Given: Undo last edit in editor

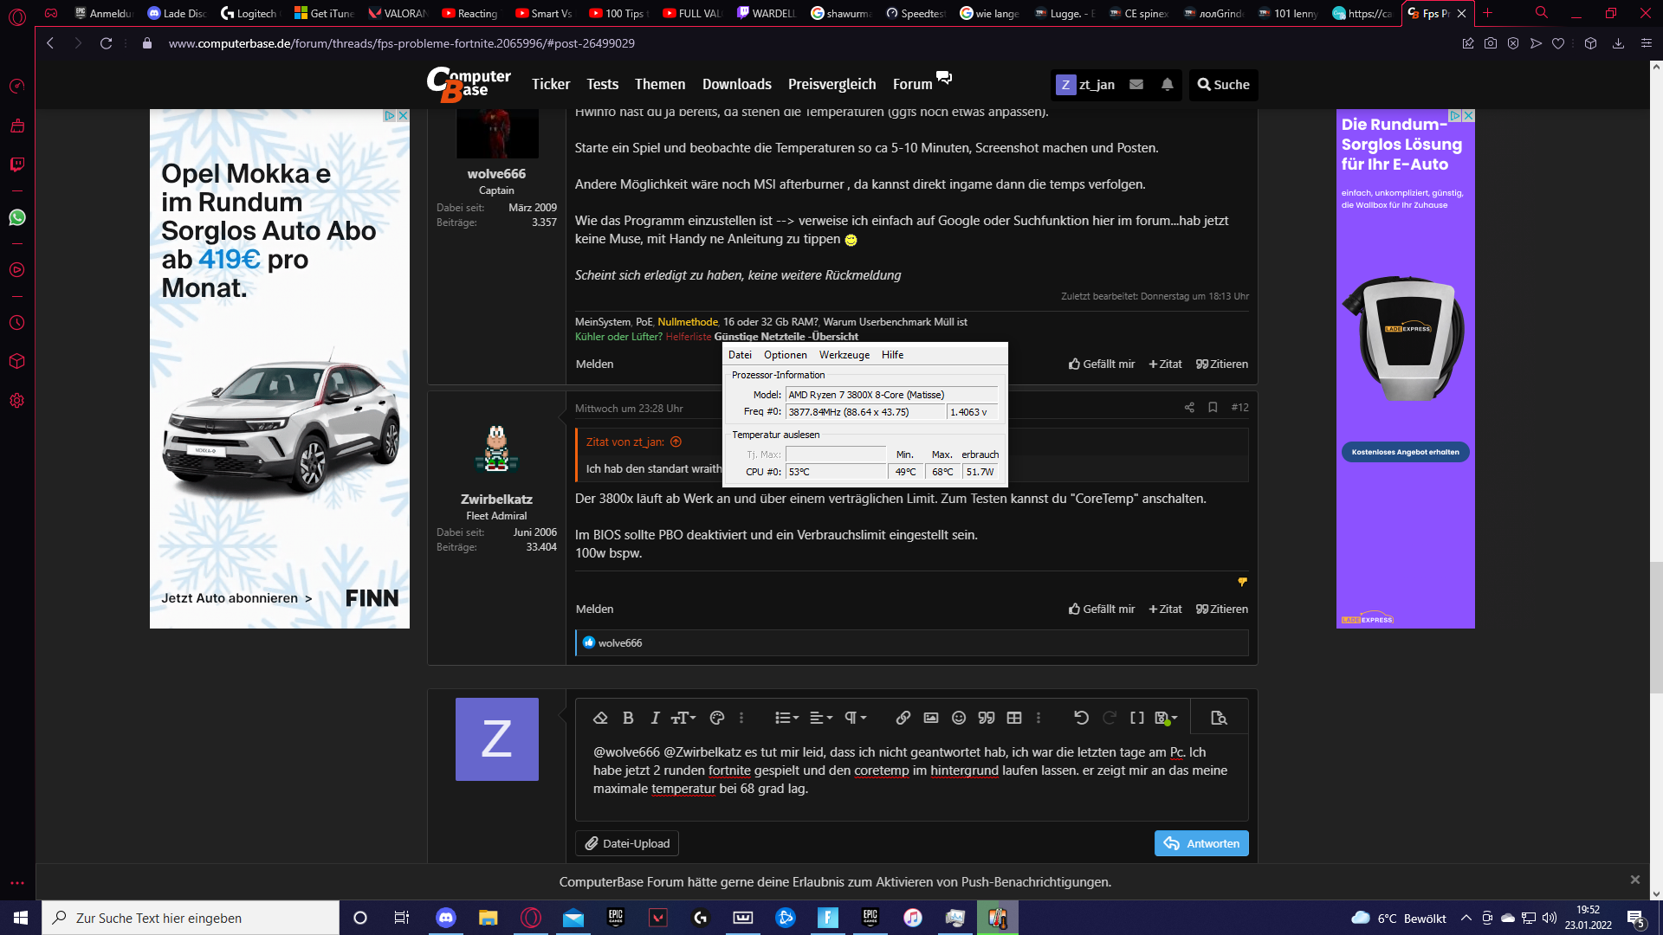Looking at the screenshot, I should 1081,718.
